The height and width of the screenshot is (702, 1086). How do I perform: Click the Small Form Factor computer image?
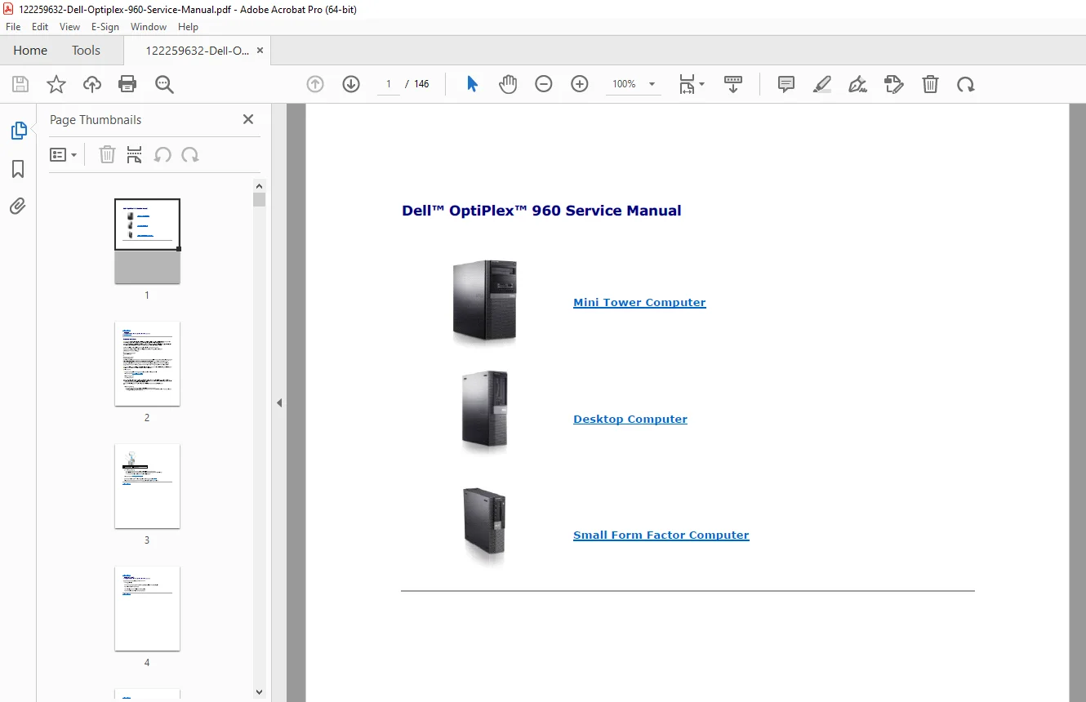485,526
